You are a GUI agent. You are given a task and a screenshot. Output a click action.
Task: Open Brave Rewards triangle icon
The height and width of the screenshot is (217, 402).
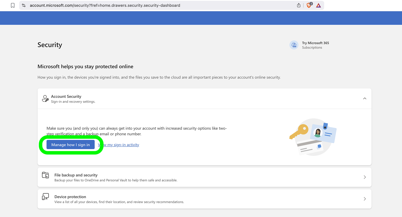click(x=318, y=5)
